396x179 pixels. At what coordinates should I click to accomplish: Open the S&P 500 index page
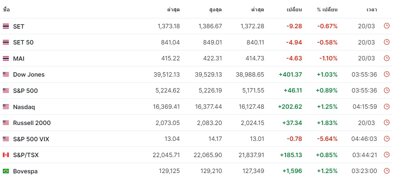[25, 91]
